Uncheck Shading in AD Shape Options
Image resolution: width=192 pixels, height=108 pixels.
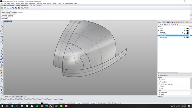159,79
